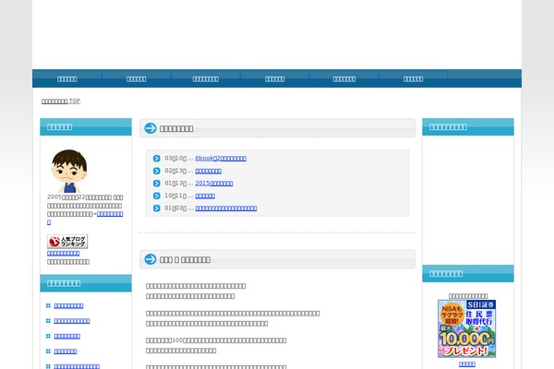Click the bullet icon beside the 01/03 entry
The image size is (554, 369).
tap(157, 208)
